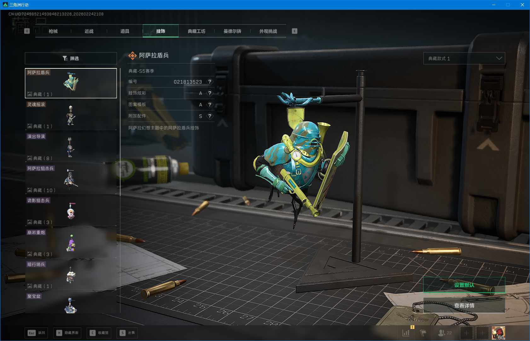This screenshot has height=341, width=530.
Task: Click the question mark next to 编号
Action: tap(210, 82)
